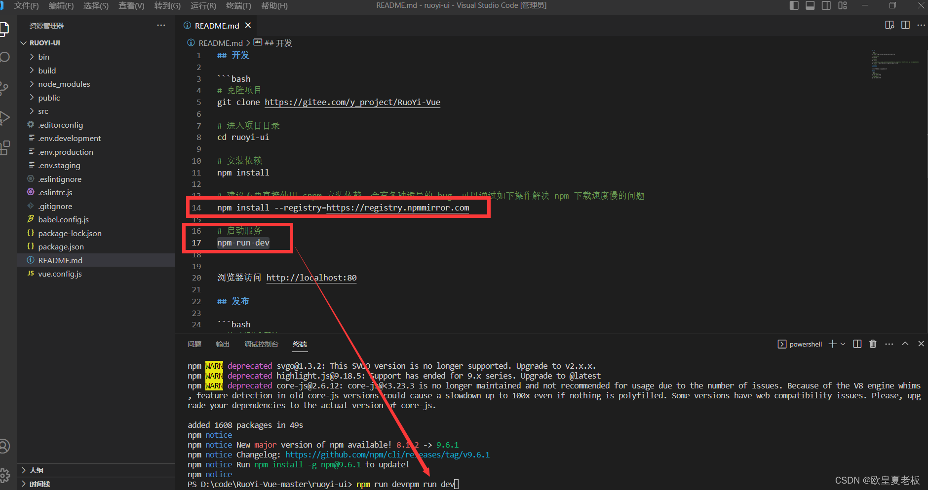Open the 文件(F) menu
Screen dimensions: 928x490
click(26, 5)
